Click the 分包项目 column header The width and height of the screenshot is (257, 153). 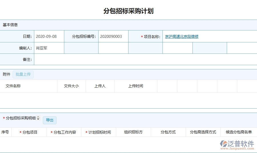(30, 132)
